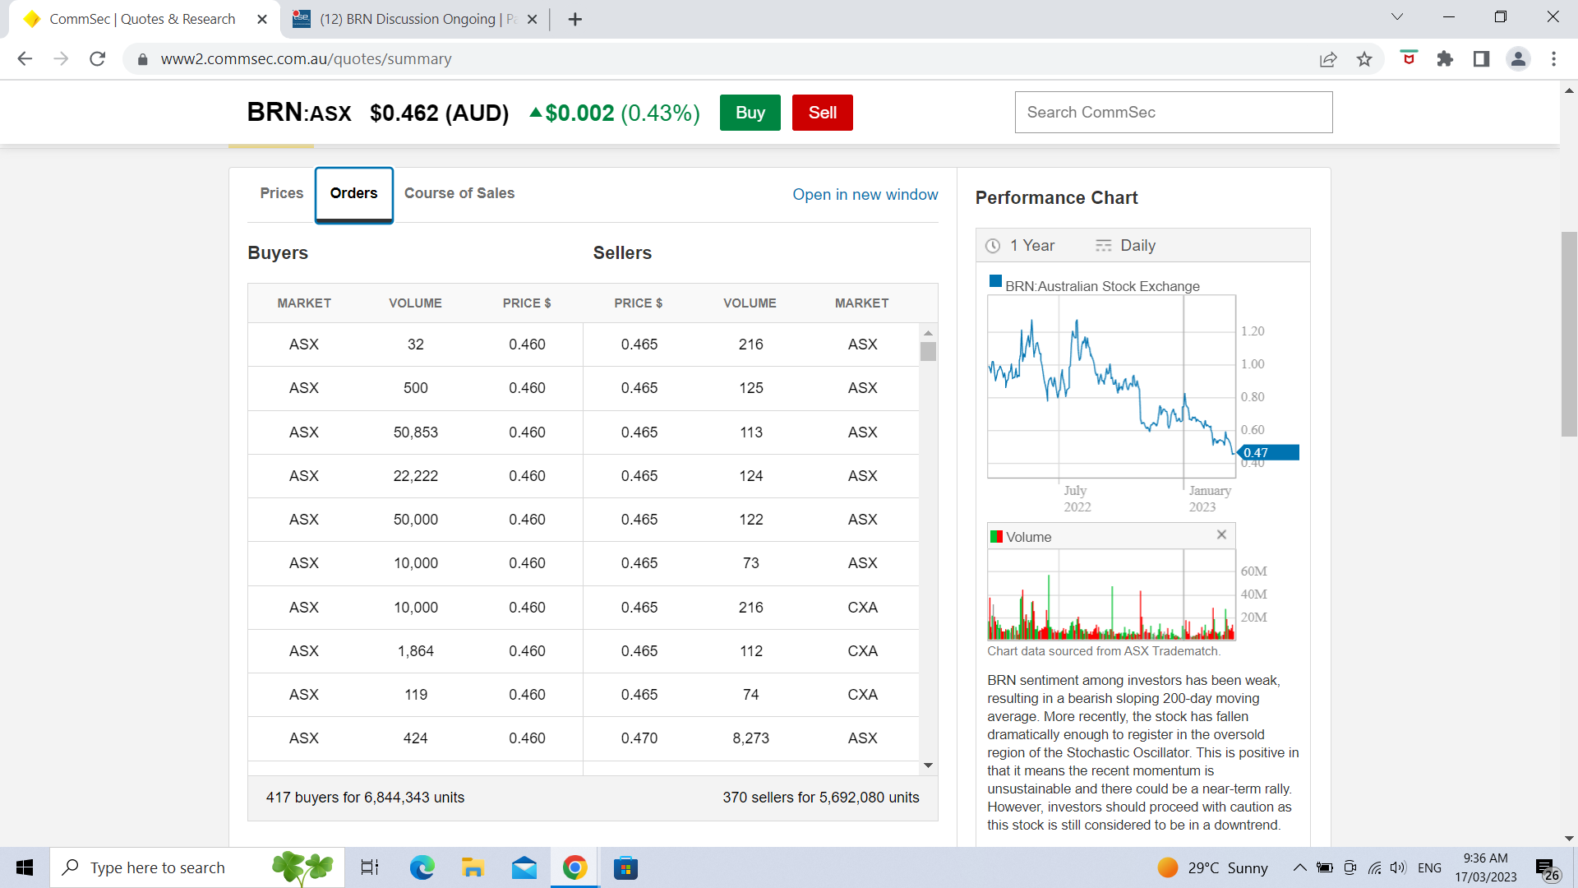Click the green Buy button
Viewport: 1578px width, 888px height.
click(x=750, y=113)
